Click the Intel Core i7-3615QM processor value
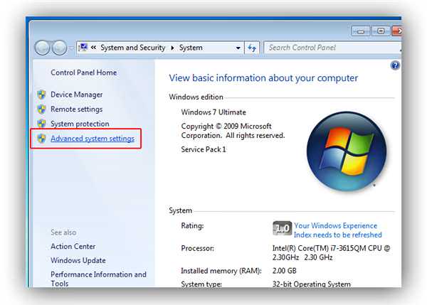The width and height of the screenshot is (427, 305). 331,253
